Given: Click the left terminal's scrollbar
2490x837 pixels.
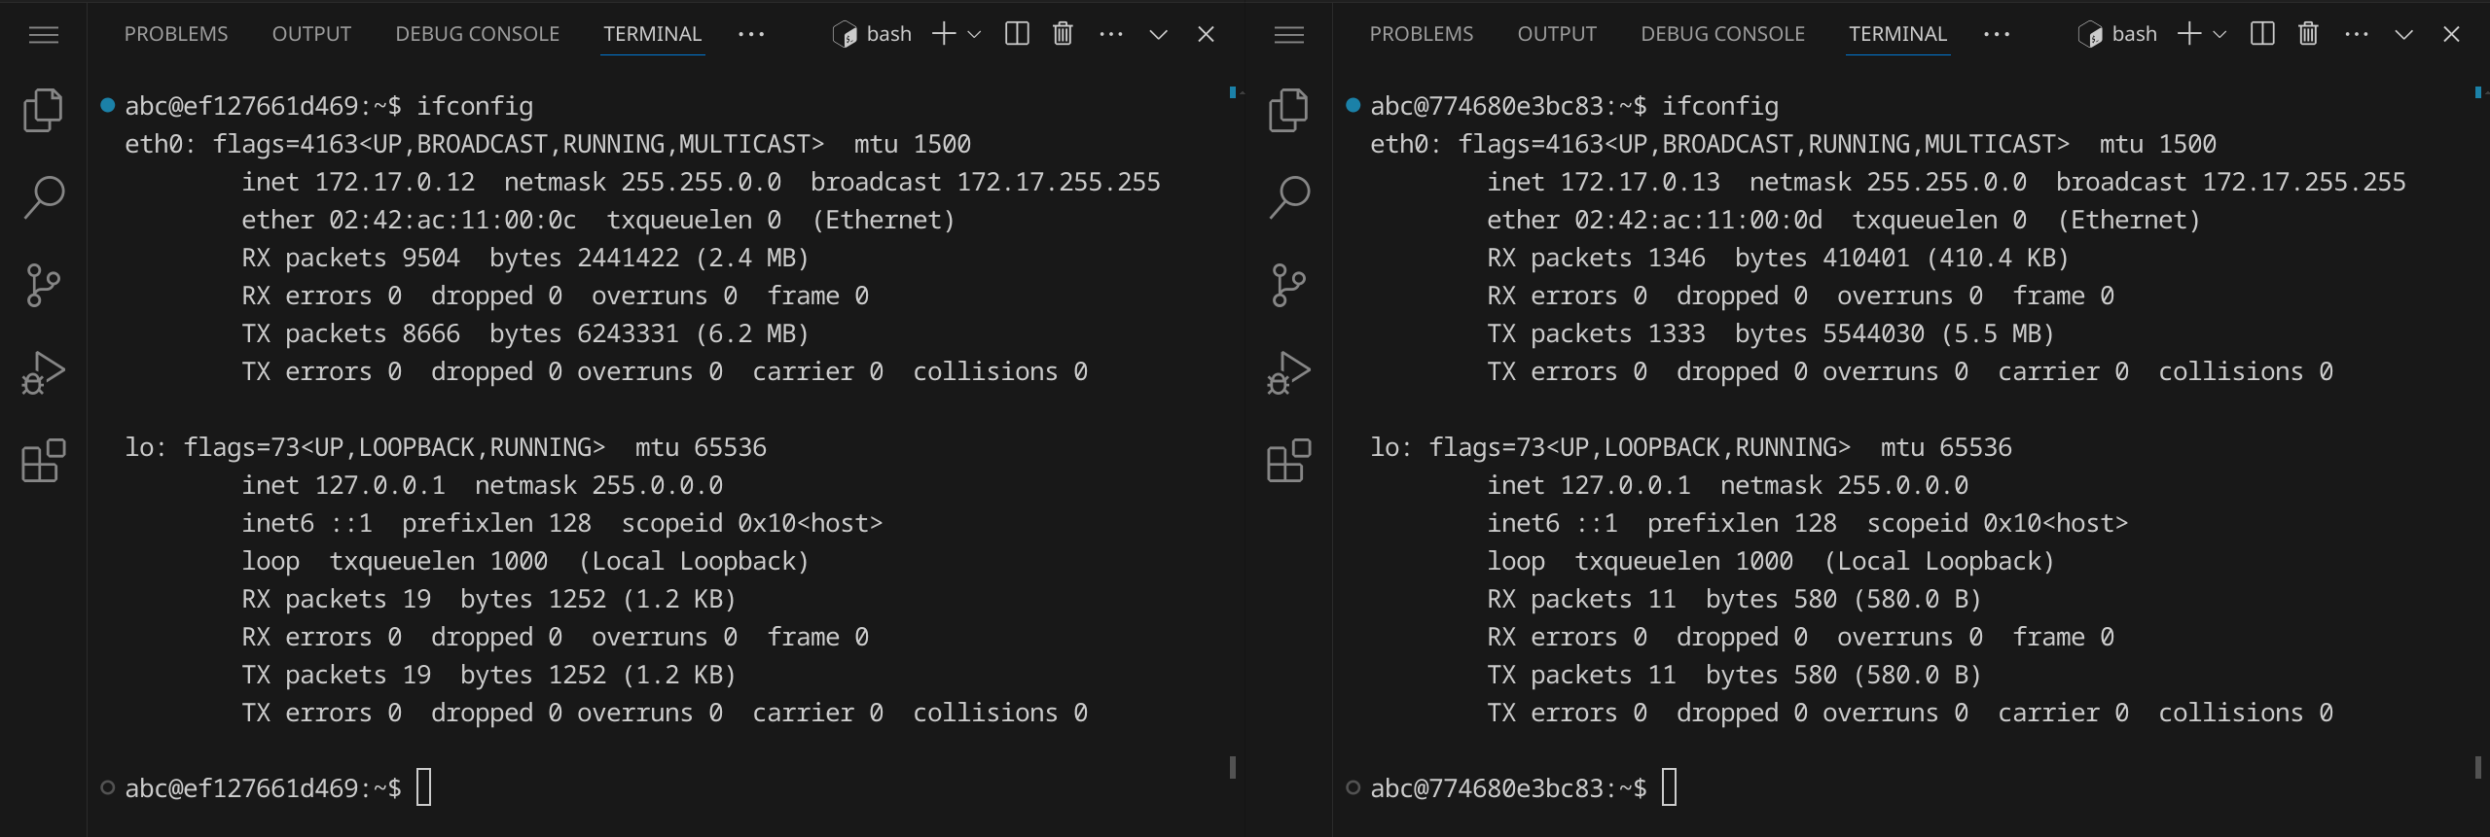Looking at the screenshot, I should coord(1233,767).
